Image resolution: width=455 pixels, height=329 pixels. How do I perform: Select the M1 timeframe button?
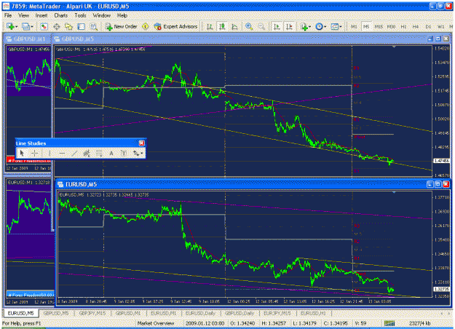pos(354,27)
